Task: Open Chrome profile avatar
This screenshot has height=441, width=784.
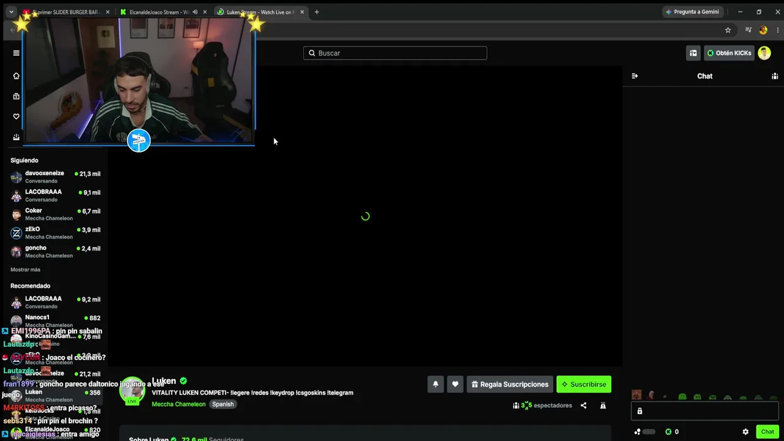Action: pyautogui.click(x=763, y=30)
